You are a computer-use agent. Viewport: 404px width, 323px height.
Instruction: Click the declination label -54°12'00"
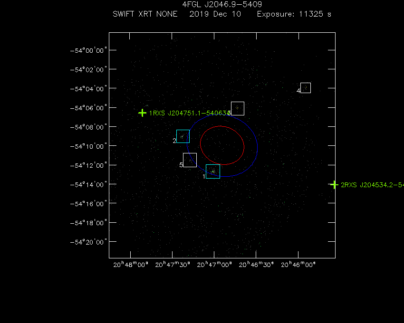tap(88, 165)
